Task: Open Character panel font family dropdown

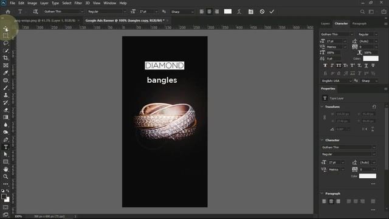Action: [351, 34]
